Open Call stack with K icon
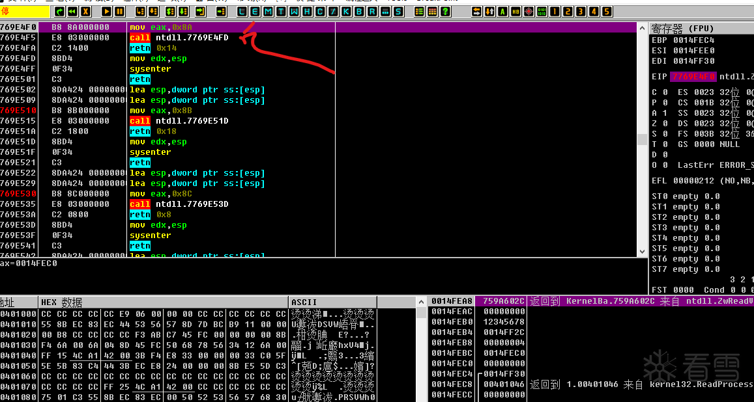Image resolution: width=754 pixels, height=402 pixels. click(x=346, y=11)
